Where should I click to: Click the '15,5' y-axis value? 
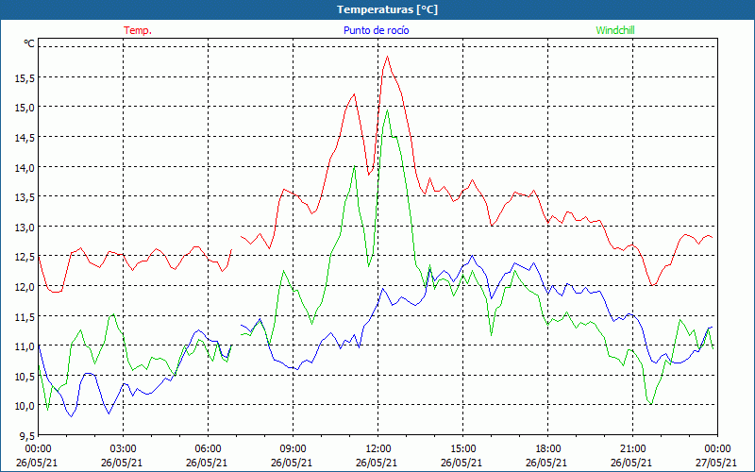pos(25,78)
